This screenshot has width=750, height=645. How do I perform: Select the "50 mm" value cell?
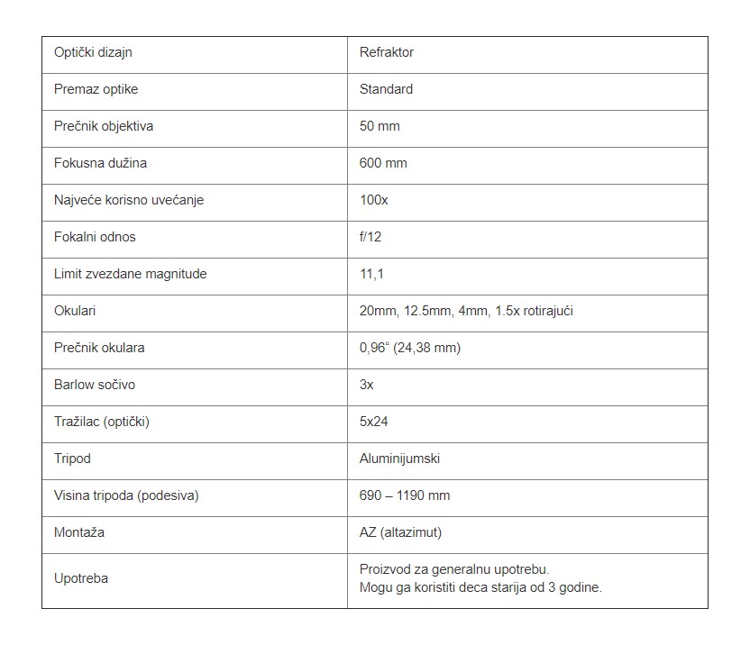point(380,126)
